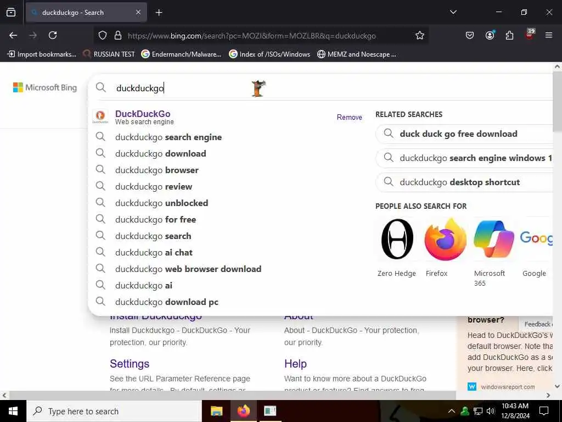The image size is (562, 422).
Task: Select the duckduckgo search suggestion
Action: click(x=153, y=236)
